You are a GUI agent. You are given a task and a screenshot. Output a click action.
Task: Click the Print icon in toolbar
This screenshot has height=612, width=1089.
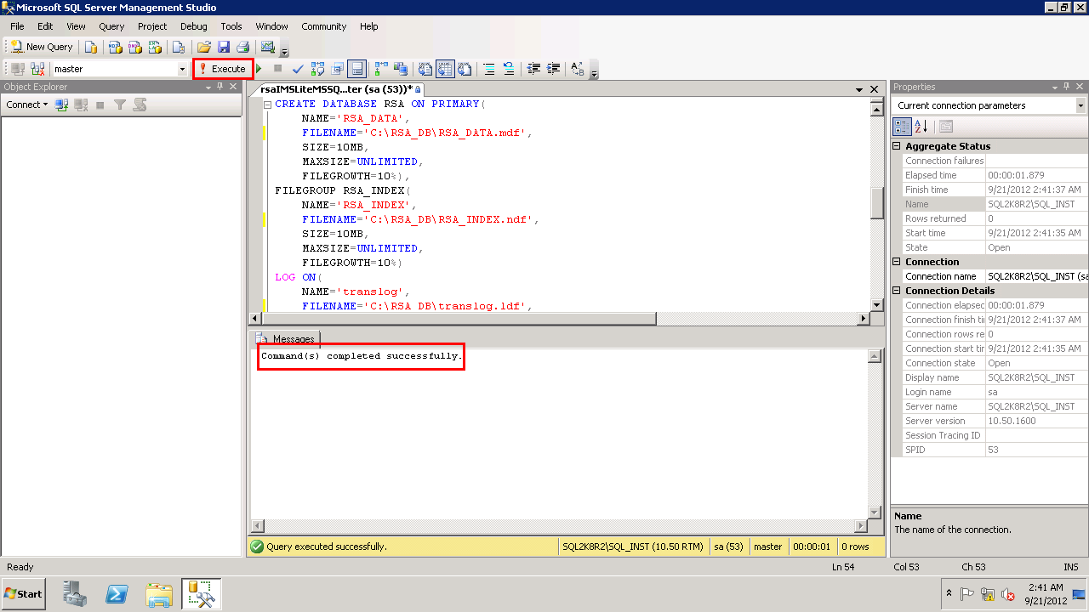tap(242, 48)
